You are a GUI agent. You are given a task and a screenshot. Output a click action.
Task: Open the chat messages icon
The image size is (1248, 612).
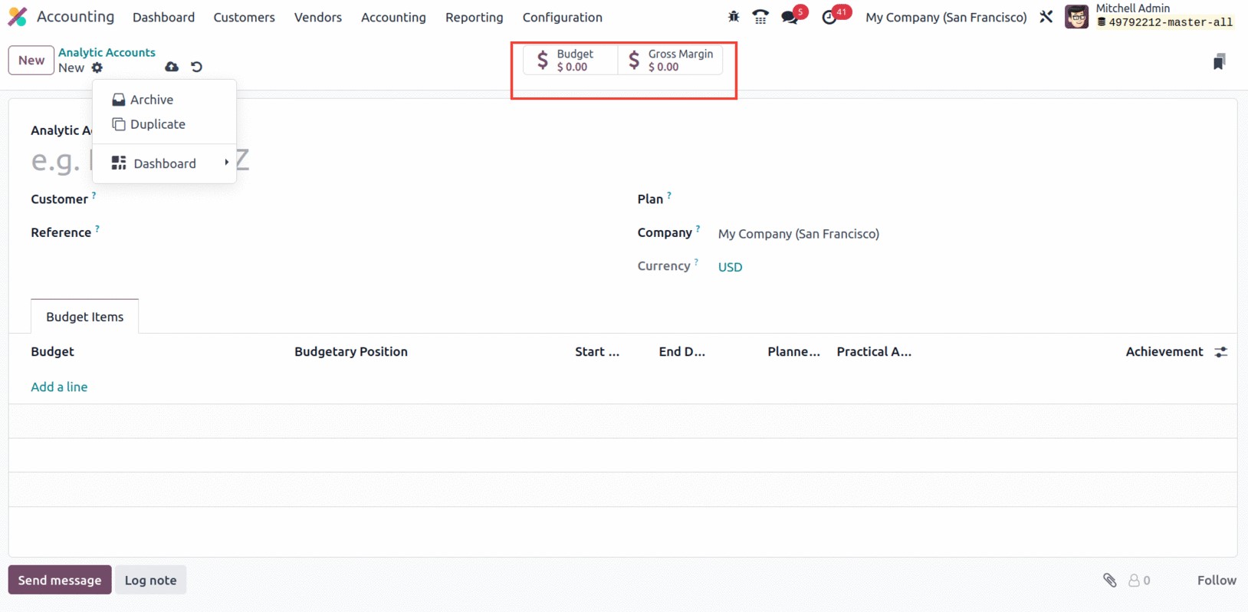pos(790,17)
